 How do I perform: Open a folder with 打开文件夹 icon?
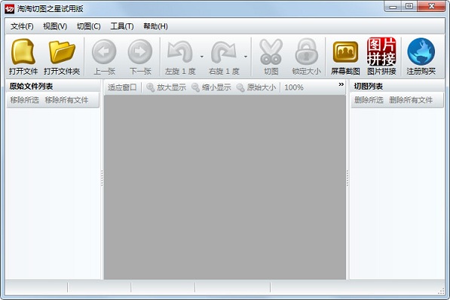click(x=62, y=52)
